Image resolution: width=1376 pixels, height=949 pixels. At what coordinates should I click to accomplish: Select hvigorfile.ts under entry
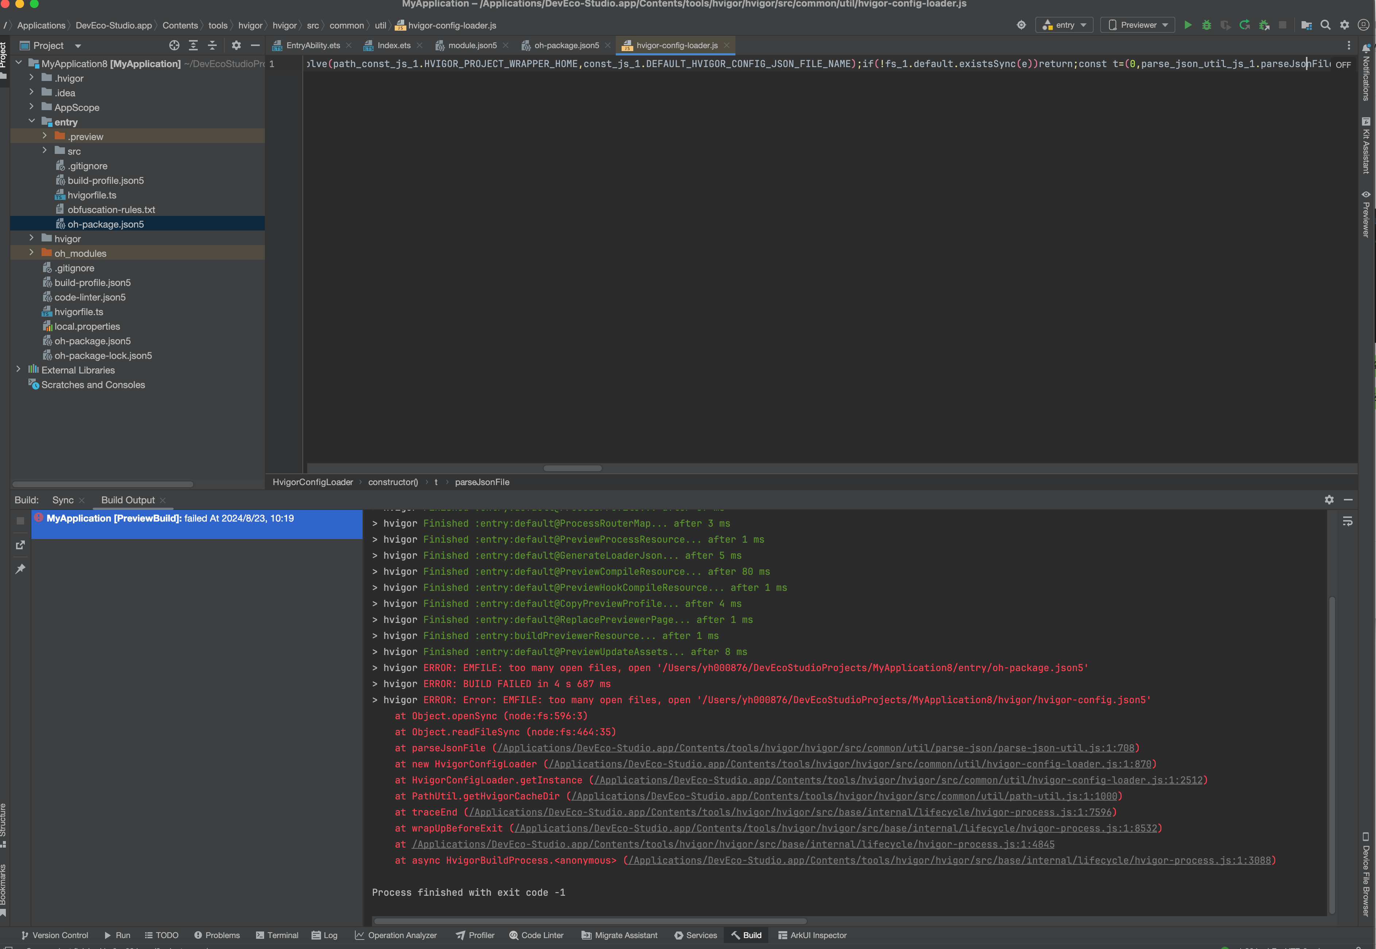tap(92, 195)
